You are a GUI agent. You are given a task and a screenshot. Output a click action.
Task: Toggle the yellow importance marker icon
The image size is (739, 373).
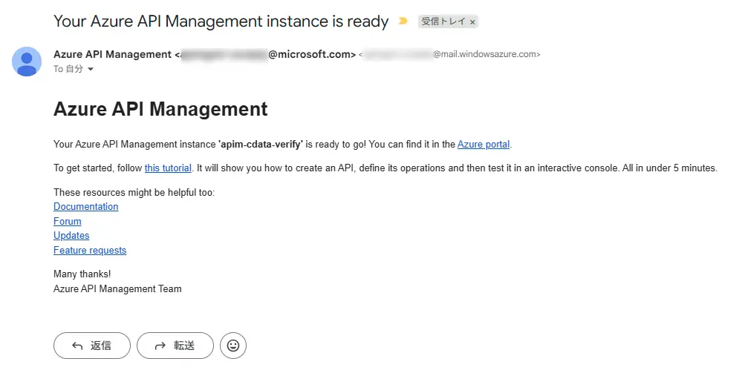(403, 22)
